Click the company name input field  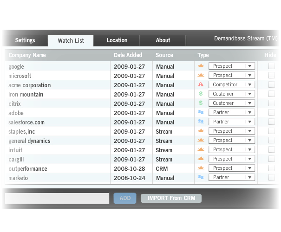click(x=57, y=198)
